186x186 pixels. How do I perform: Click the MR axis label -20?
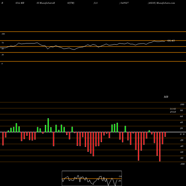click(182, 140)
